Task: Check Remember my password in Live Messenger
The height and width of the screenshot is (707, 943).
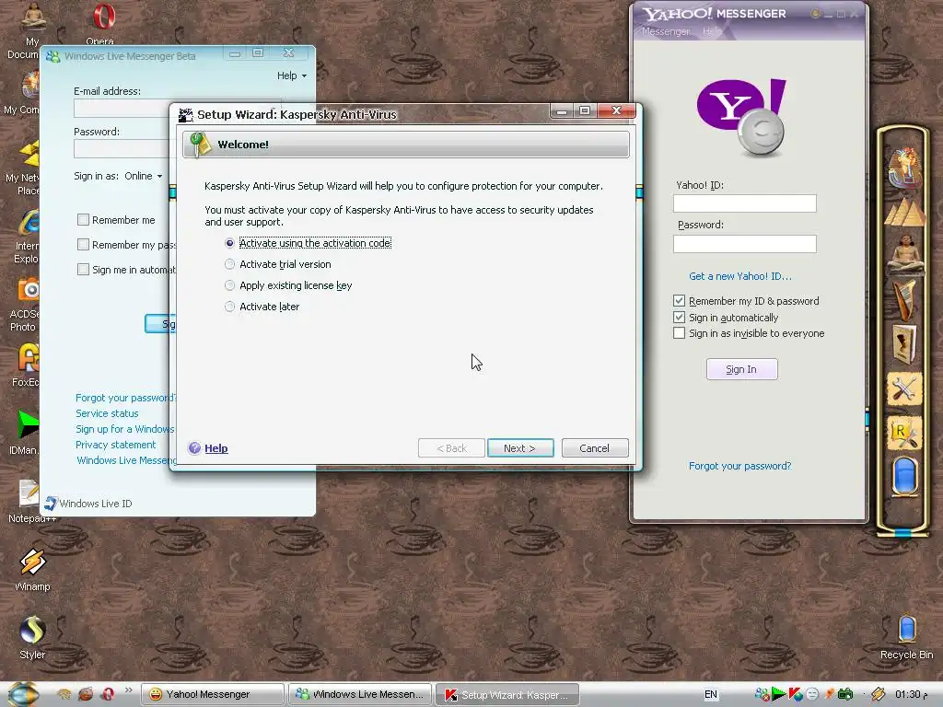Action: pyautogui.click(x=83, y=244)
